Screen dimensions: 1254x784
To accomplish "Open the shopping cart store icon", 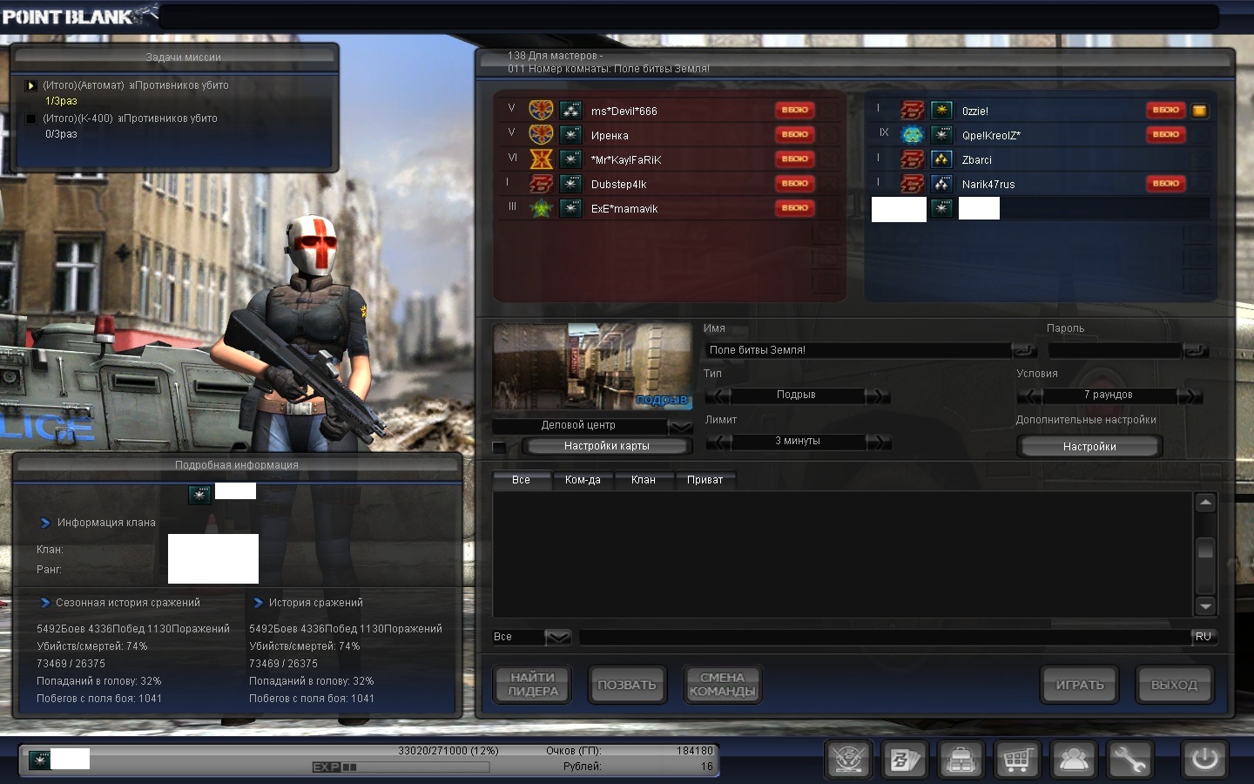I will coord(1017,760).
